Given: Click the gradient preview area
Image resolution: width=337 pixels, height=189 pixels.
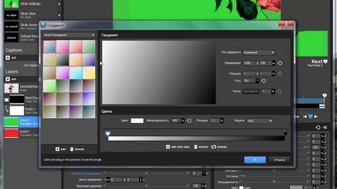Looking at the screenshot, I should 159,72.
